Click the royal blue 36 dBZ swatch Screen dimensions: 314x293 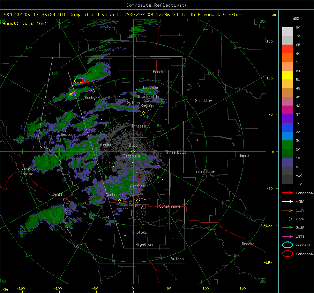click(287, 128)
